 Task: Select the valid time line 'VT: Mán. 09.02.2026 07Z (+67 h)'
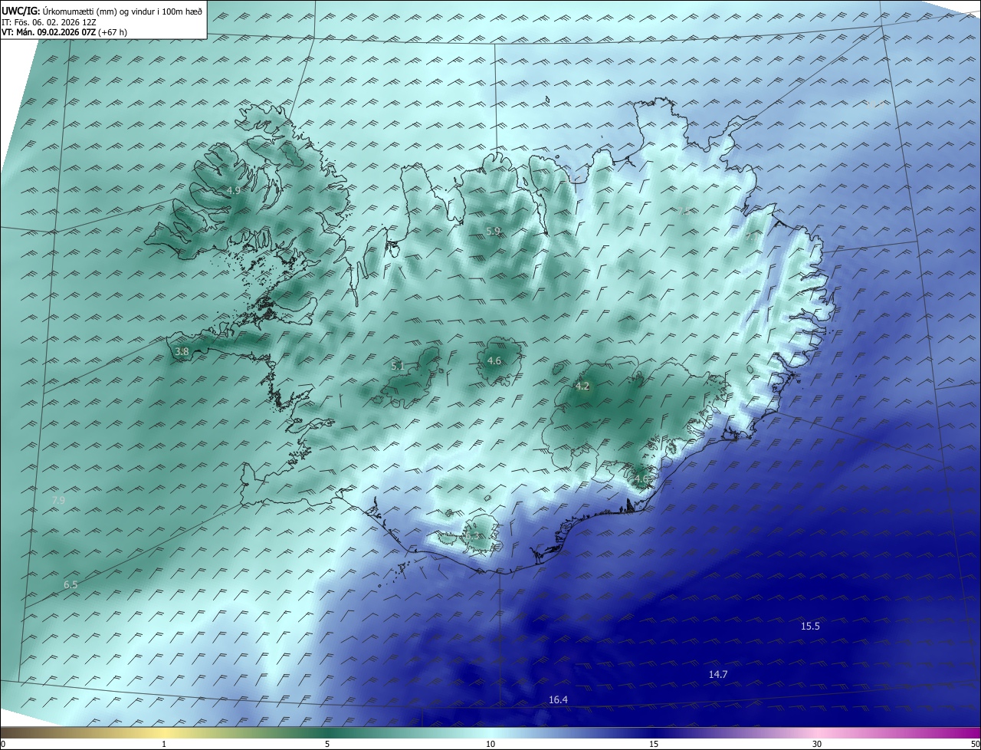[x=64, y=32]
